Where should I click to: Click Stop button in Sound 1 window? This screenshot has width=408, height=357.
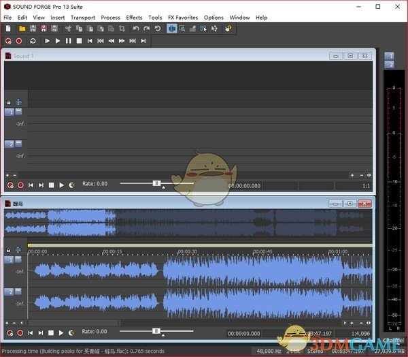[51, 185]
